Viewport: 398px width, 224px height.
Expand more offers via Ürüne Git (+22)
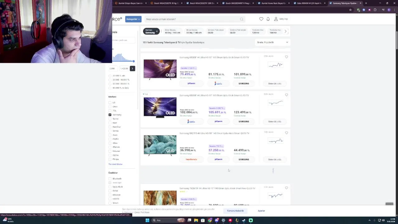click(275, 159)
